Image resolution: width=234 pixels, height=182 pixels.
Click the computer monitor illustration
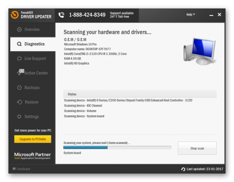point(200,51)
